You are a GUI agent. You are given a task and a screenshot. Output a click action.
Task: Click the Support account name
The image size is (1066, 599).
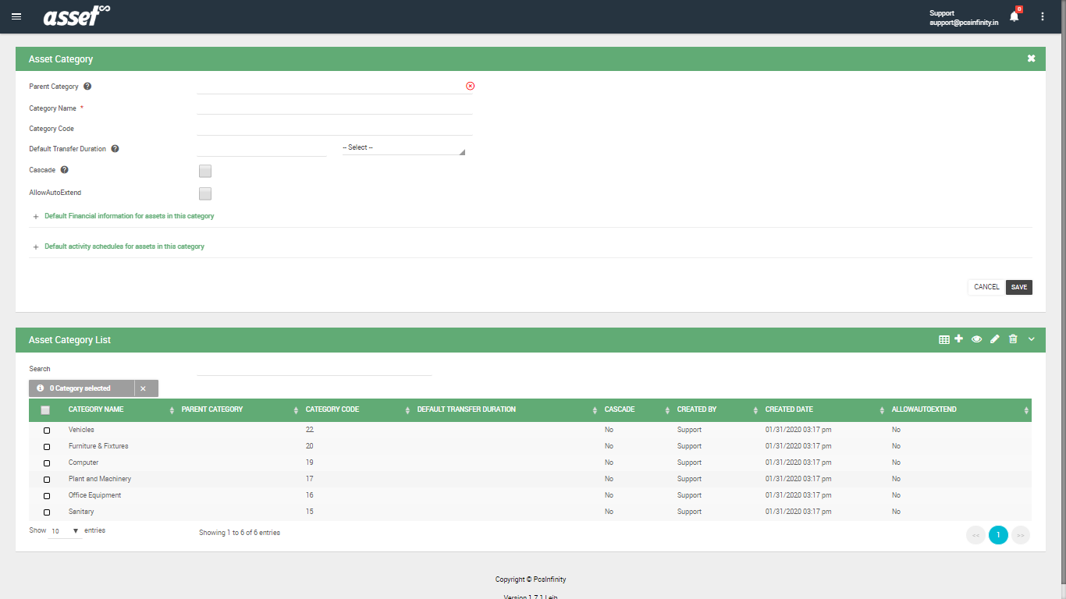(x=942, y=13)
